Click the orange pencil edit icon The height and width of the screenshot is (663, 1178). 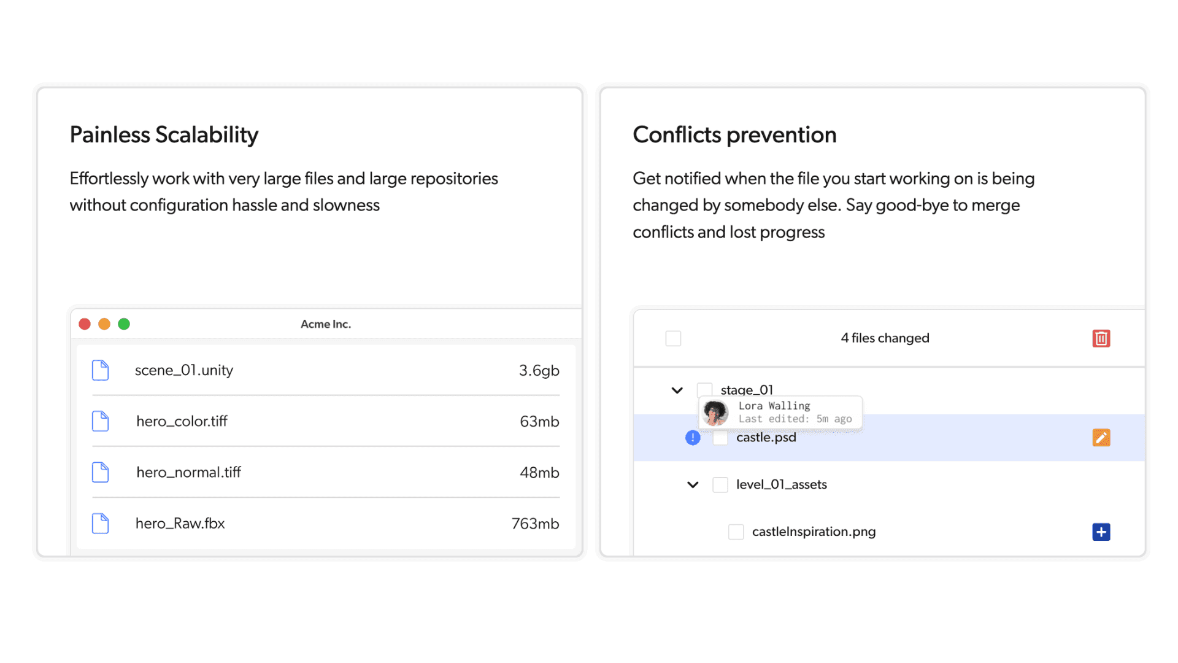click(x=1101, y=438)
